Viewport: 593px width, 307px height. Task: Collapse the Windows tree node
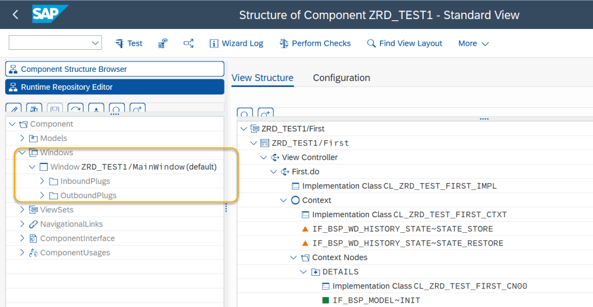point(23,153)
